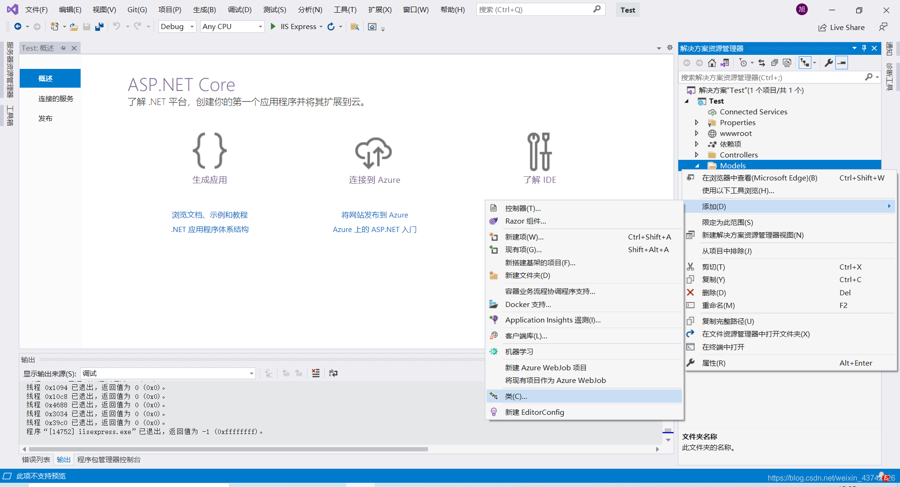Open the IIS Express target dropdown arrow
This screenshot has height=487, width=900.
click(321, 27)
